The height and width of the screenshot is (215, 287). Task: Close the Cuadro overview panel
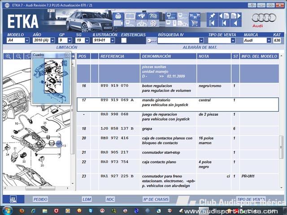[x=67, y=55]
